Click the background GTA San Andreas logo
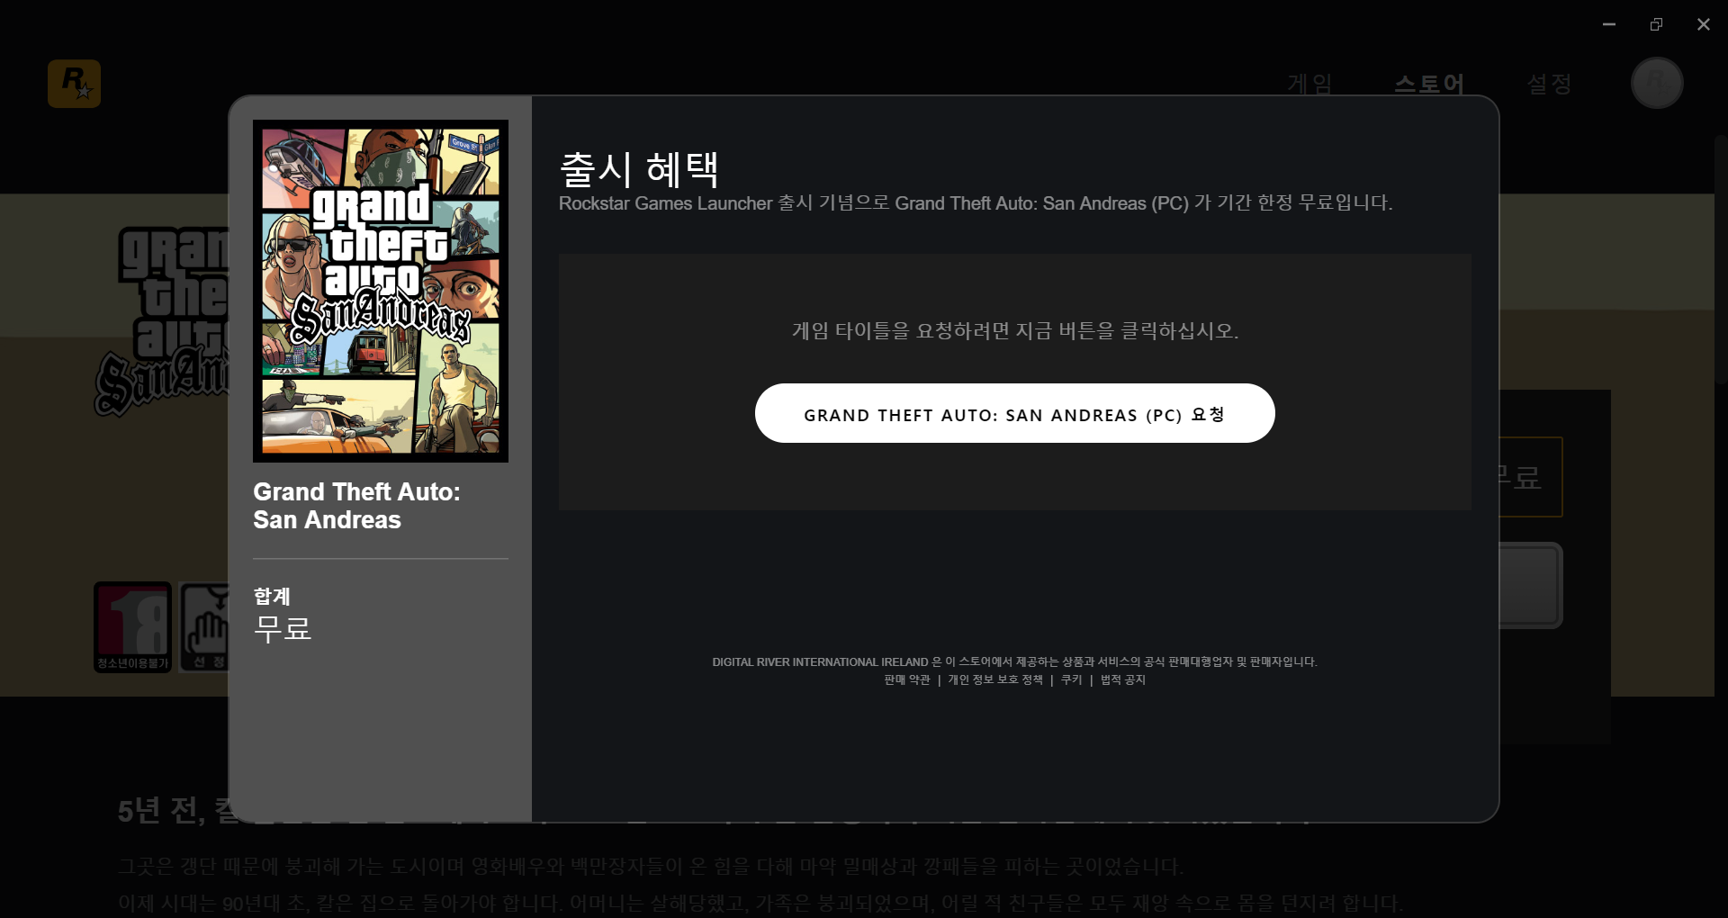 (162, 321)
